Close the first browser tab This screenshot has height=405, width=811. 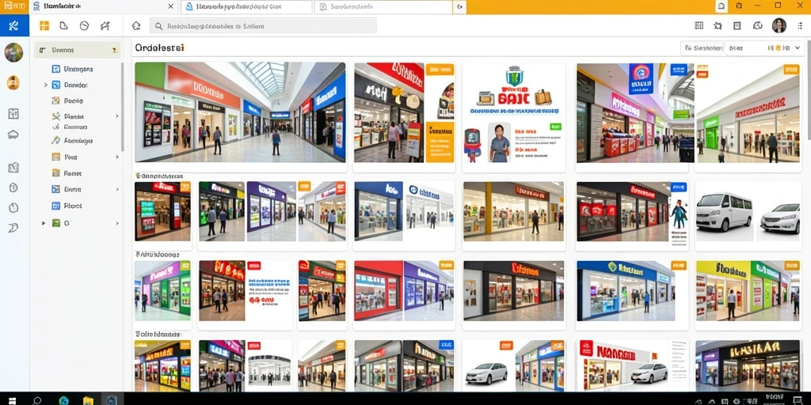pyautogui.click(x=171, y=6)
